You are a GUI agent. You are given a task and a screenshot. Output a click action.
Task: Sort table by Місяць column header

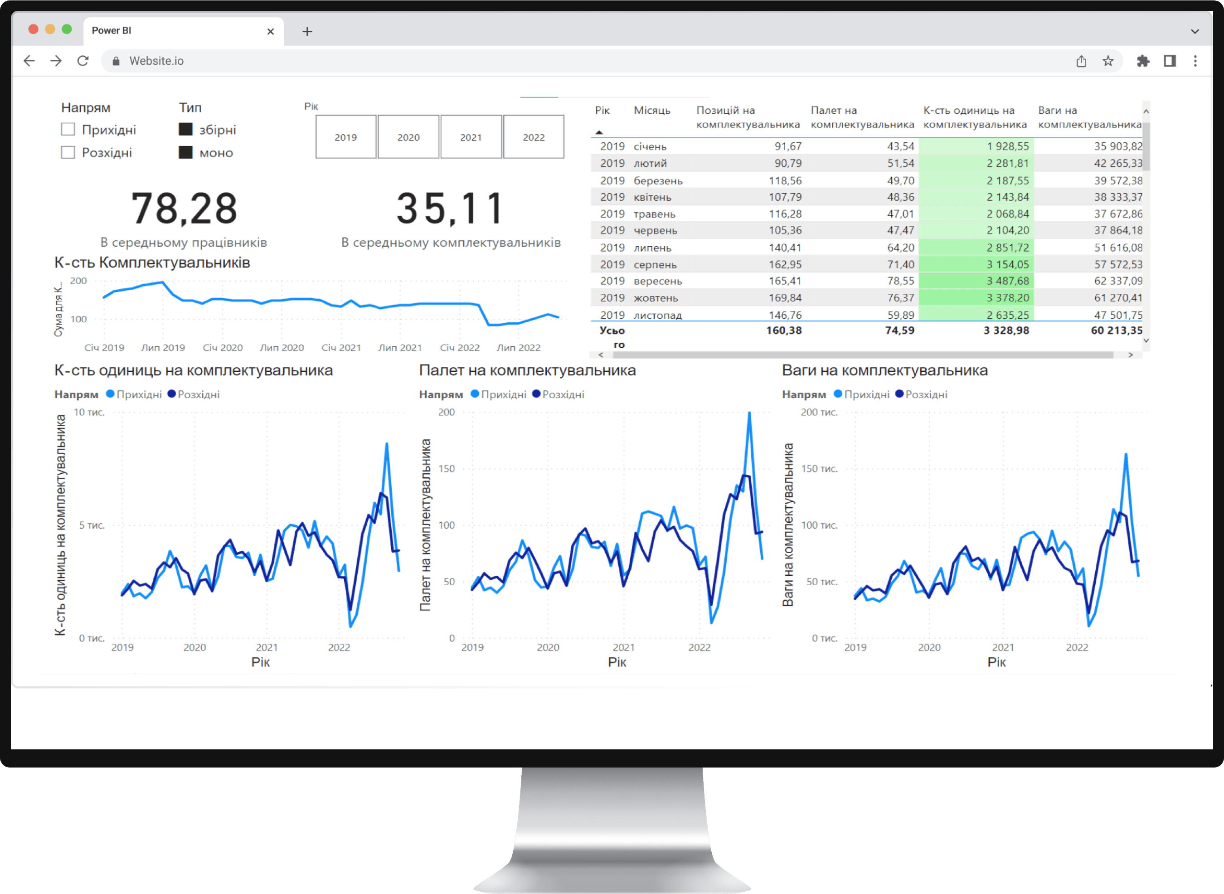(652, 111)
